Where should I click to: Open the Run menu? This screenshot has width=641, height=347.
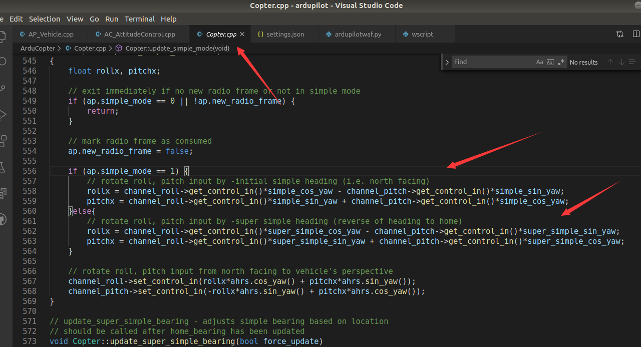112,19
